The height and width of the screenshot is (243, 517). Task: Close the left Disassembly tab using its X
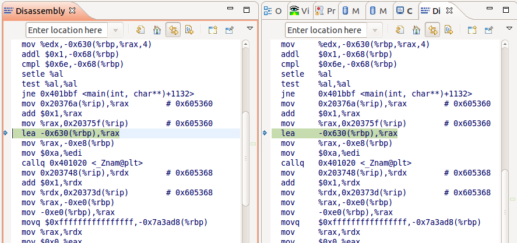(x=72, y=10)
